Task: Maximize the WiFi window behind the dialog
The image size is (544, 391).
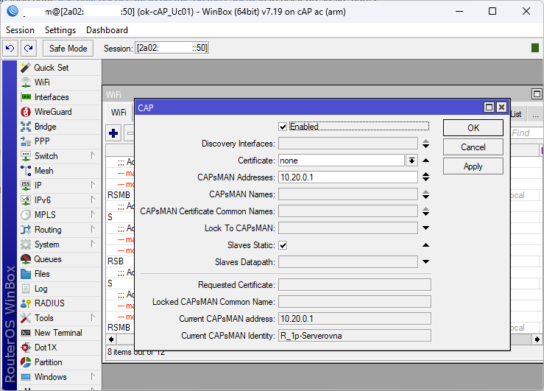Action: pos(537,94)
